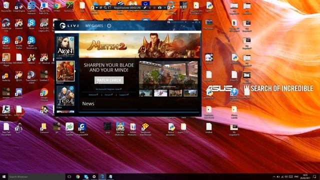Open the taskbar clock
This screenshot has height=180, width=320.
tap(305, 176)
